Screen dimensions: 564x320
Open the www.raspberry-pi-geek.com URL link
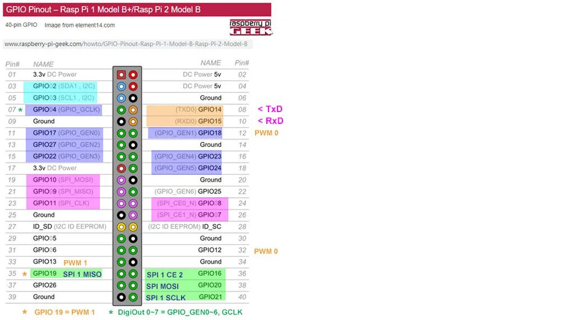(x=126, y=44)
